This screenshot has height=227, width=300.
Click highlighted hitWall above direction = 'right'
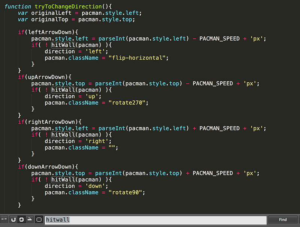click(63, 135)
